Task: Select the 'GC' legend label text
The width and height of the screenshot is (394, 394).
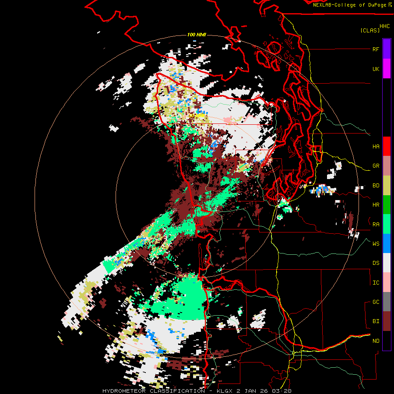Action: click(x=376, y=302)
